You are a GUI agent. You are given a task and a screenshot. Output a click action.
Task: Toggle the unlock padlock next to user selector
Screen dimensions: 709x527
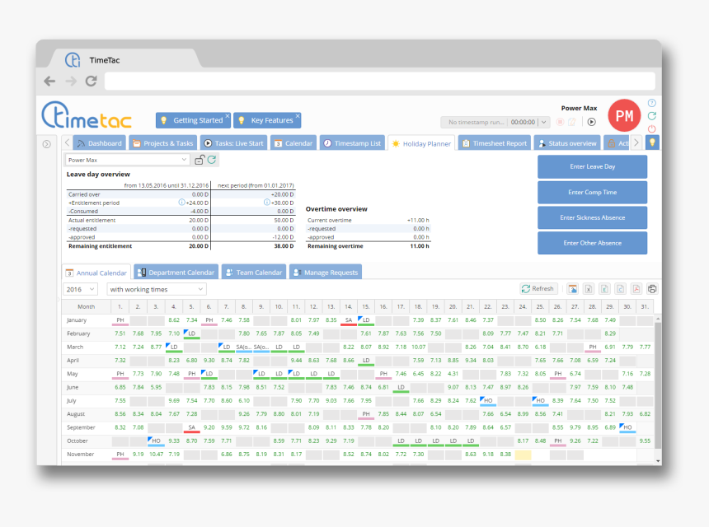200,160
